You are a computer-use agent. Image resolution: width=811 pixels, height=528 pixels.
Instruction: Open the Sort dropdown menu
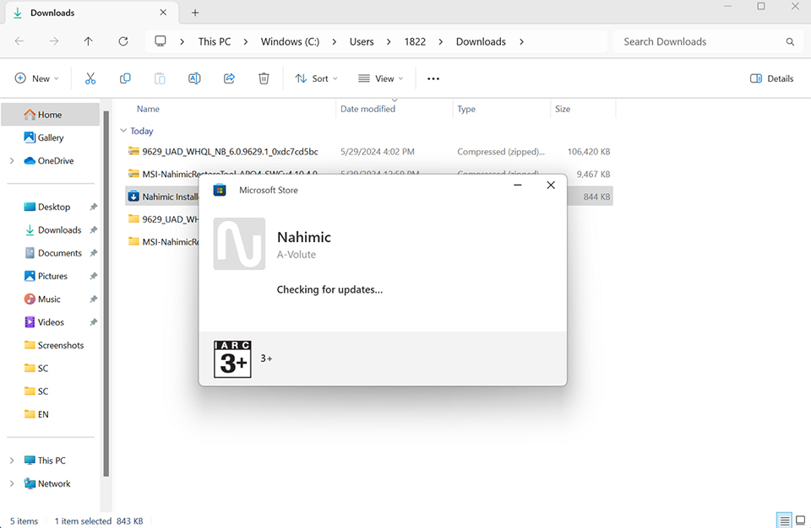tap(316, 78)
